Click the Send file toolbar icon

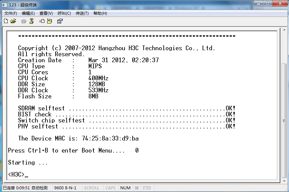(42, 21)
